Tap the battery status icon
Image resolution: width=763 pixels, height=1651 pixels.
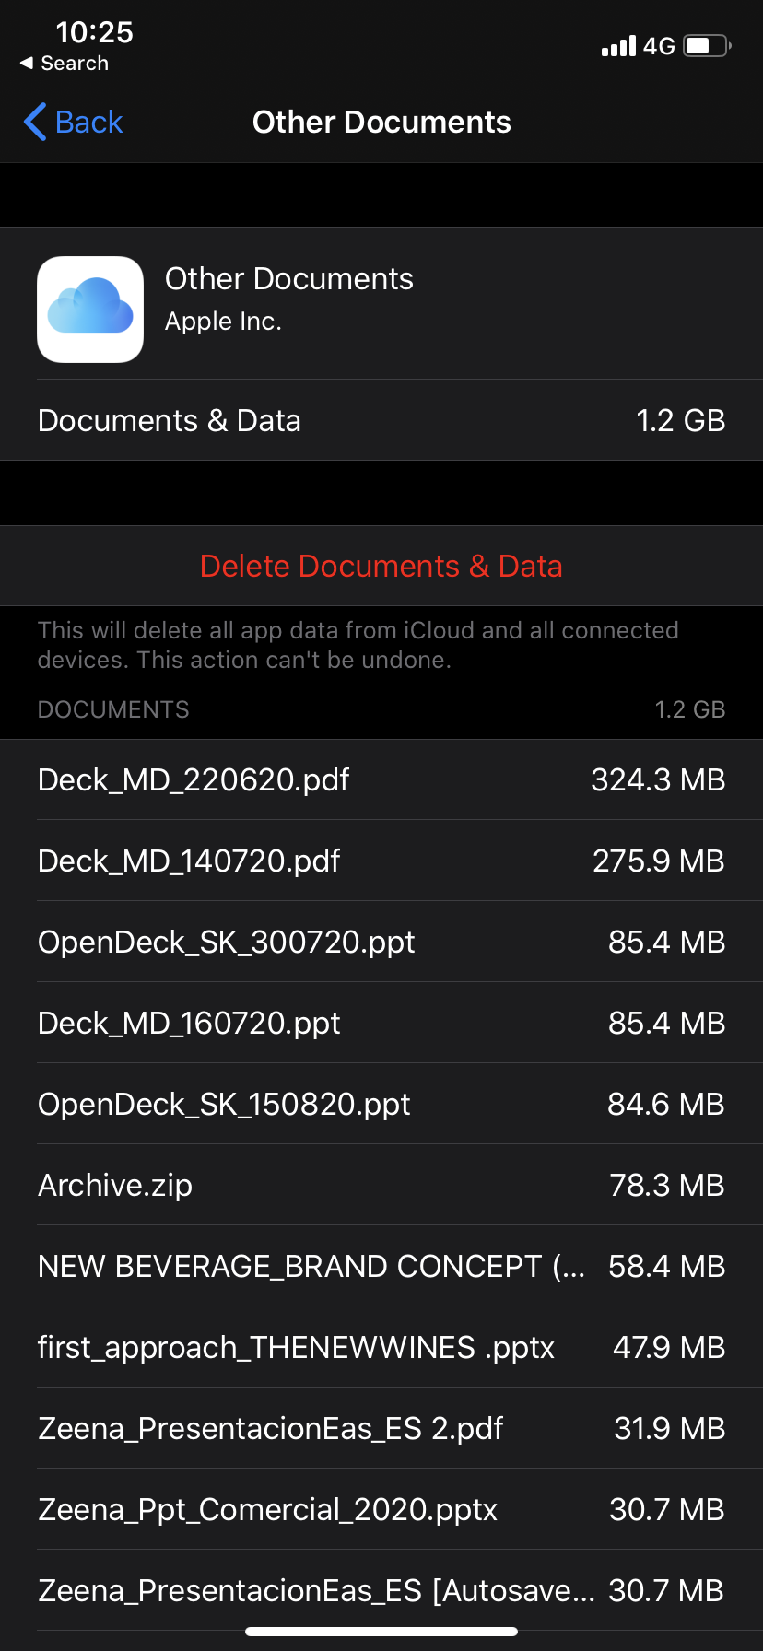(x=707, y=45)
